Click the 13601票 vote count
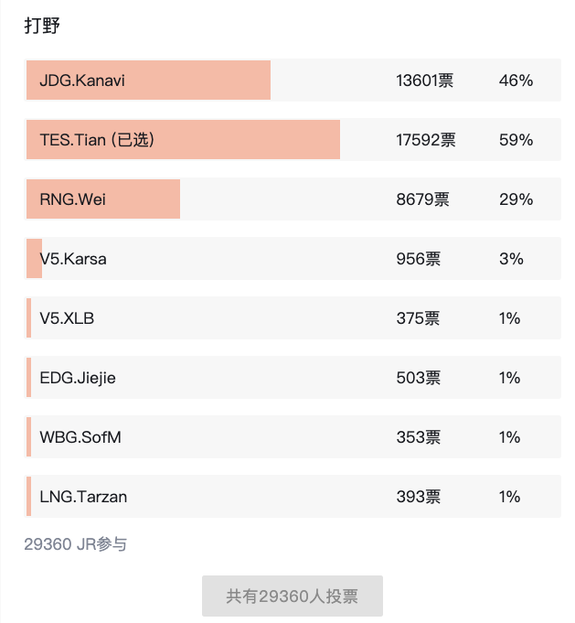The height and width of the screenshot is (623, 575). pyautogui.click(x=424, y=81)
